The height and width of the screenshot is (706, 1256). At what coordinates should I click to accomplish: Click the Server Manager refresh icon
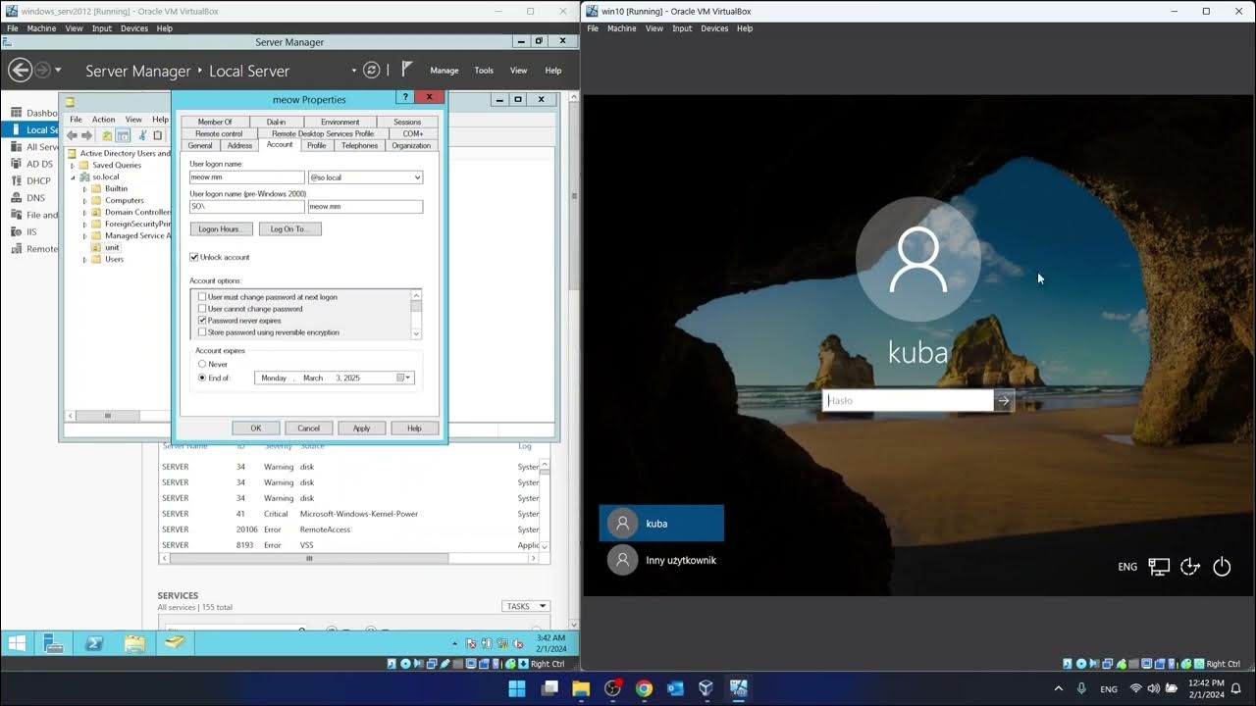371,71
